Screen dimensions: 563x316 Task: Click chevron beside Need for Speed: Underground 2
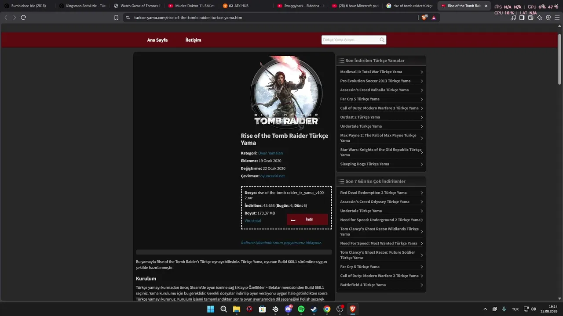point(421,220)
